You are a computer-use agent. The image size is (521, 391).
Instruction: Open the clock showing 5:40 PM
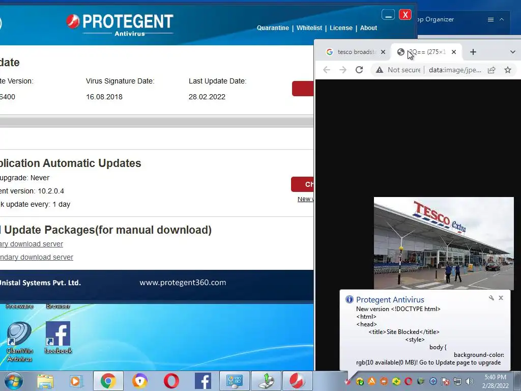[496, 381]
